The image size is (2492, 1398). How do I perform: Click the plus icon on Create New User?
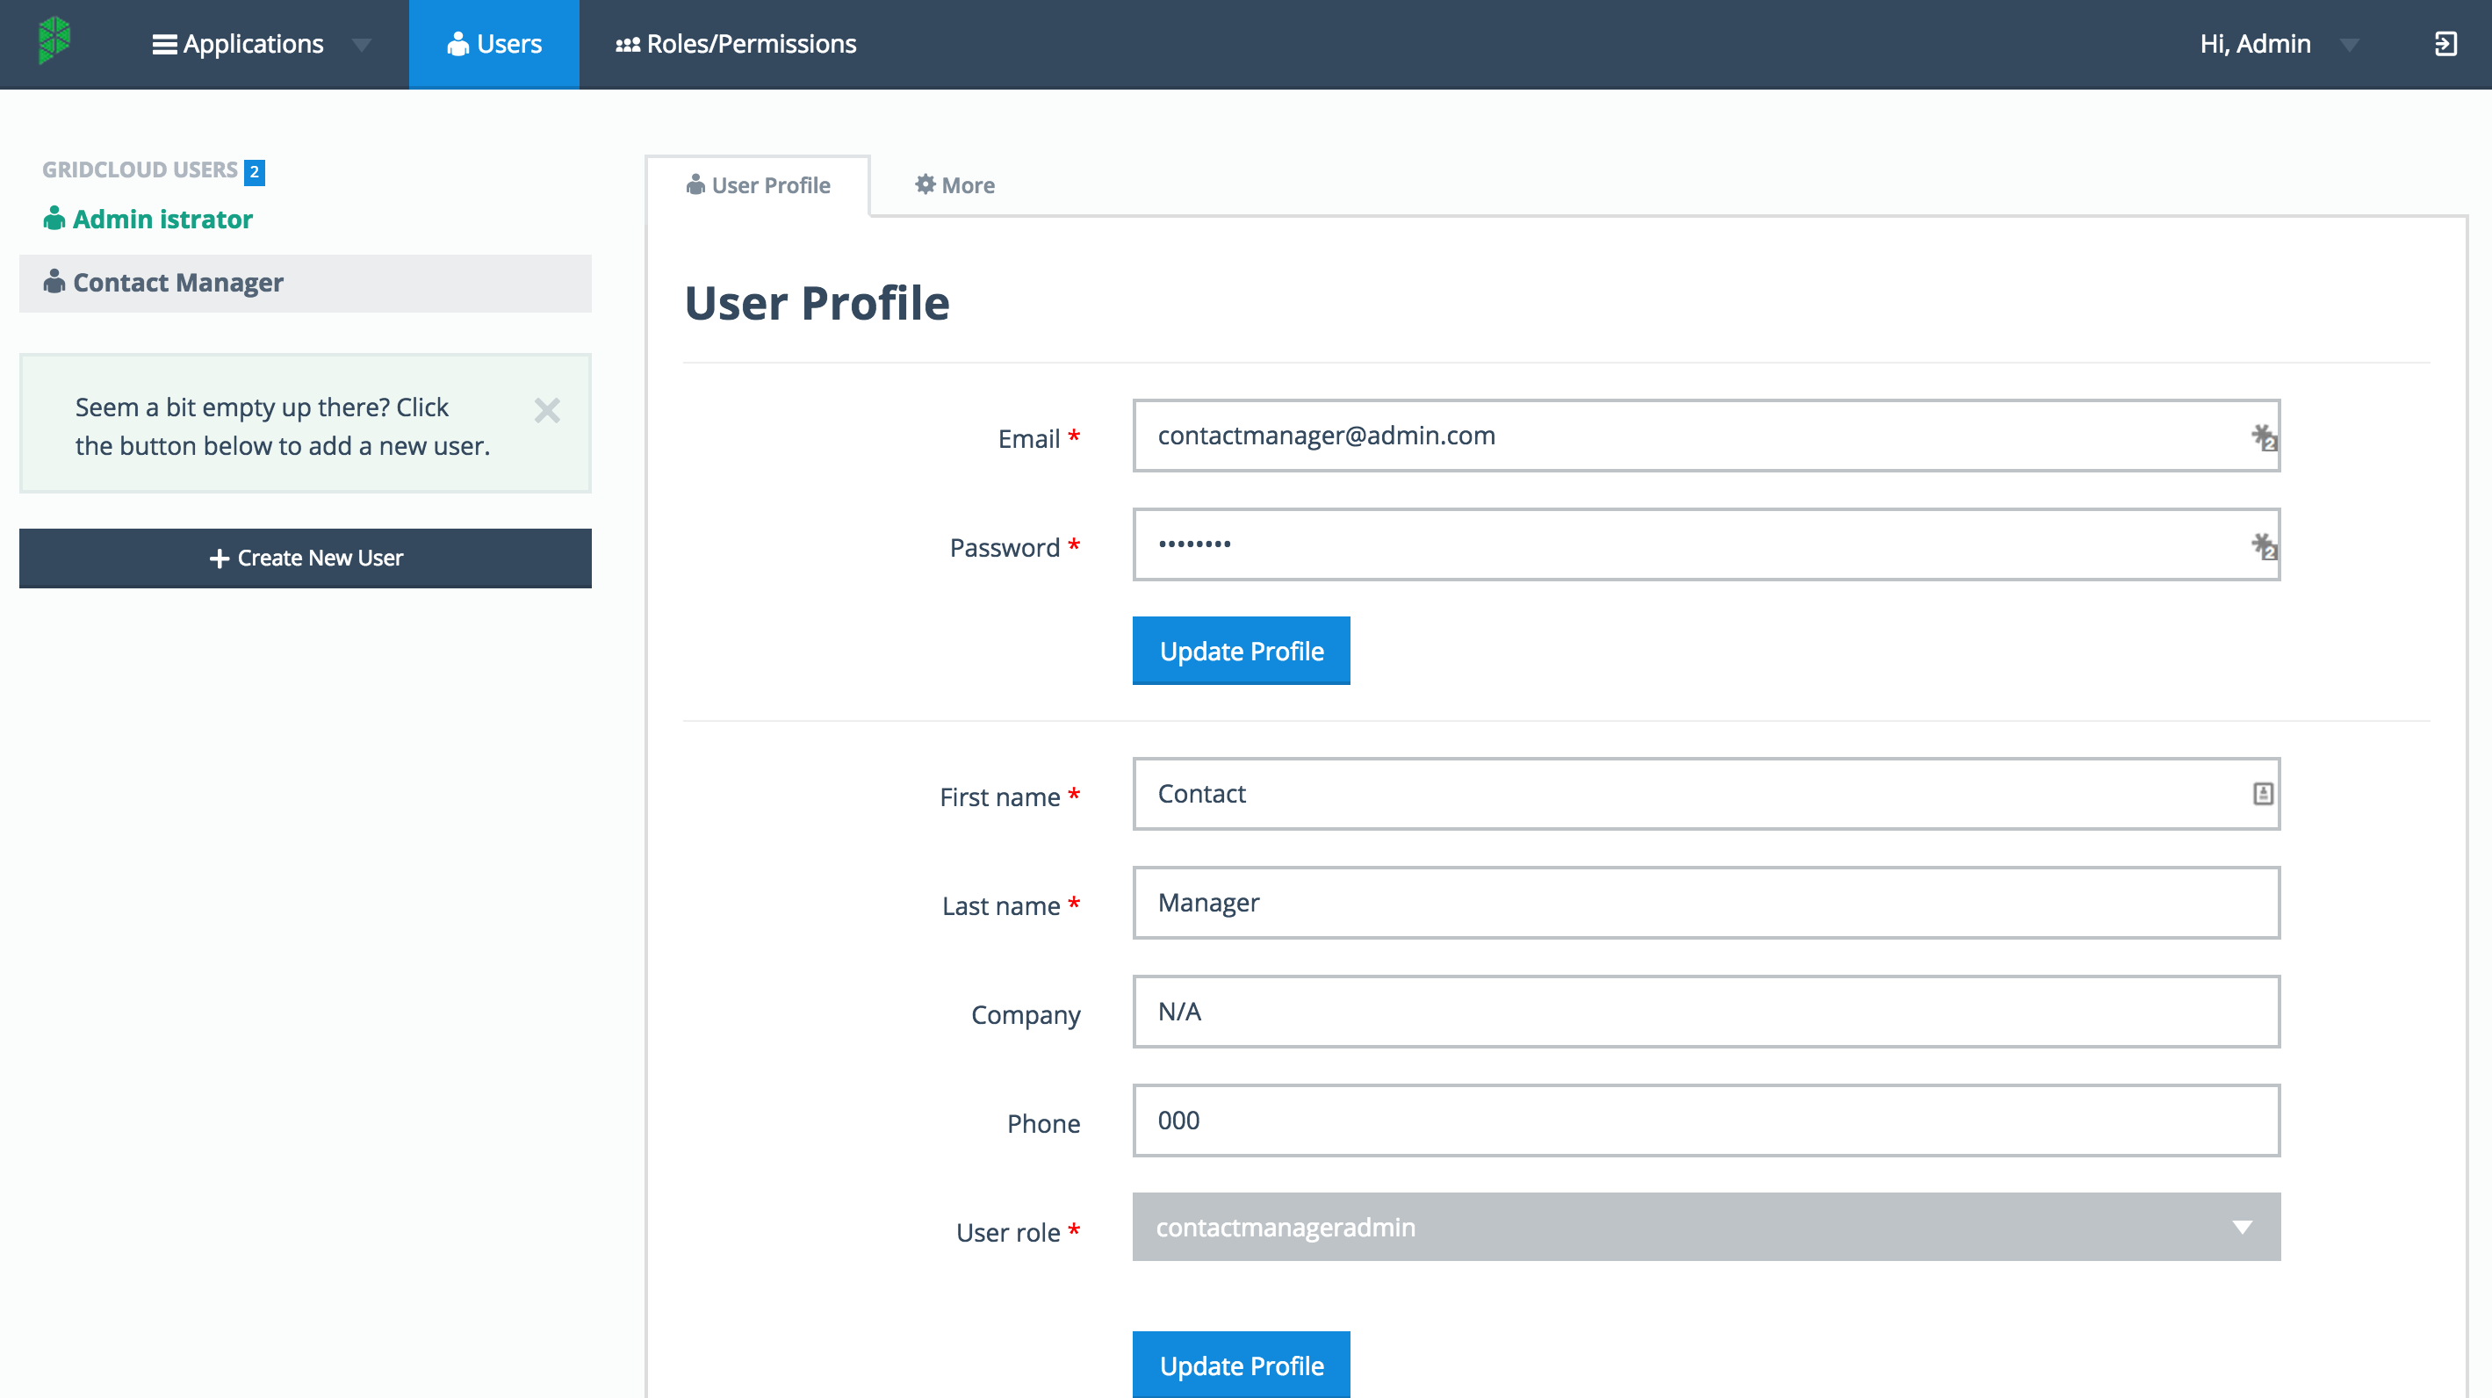pos(218,558)
